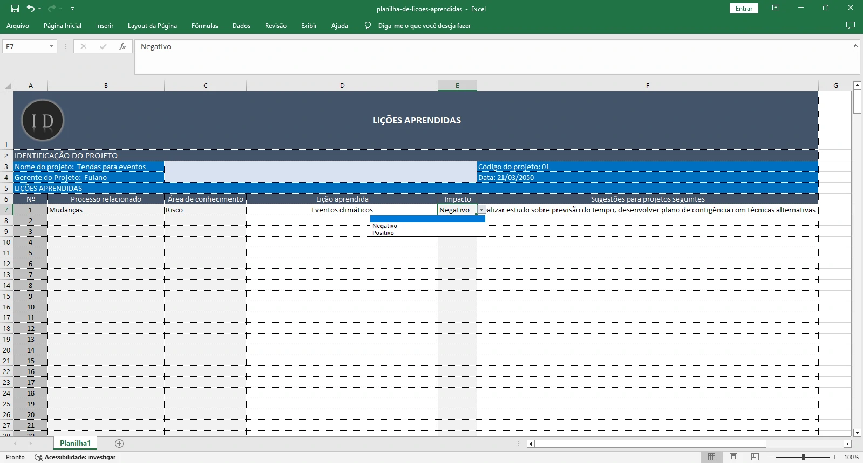Open the Fórmulas ribbon tab

click(205, 26)
